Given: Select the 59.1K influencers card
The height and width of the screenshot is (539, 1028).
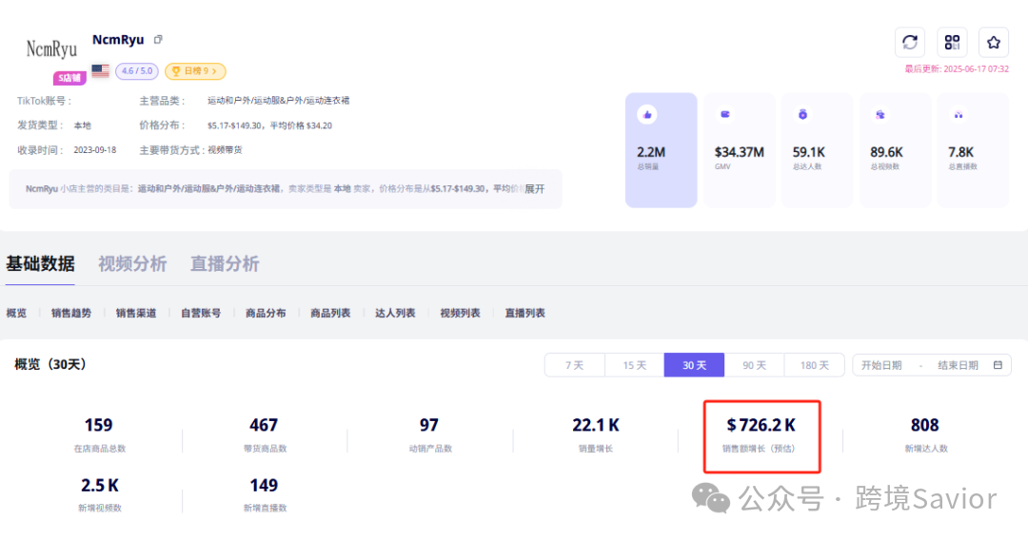Looking at the screenshot, I should 817,150.
